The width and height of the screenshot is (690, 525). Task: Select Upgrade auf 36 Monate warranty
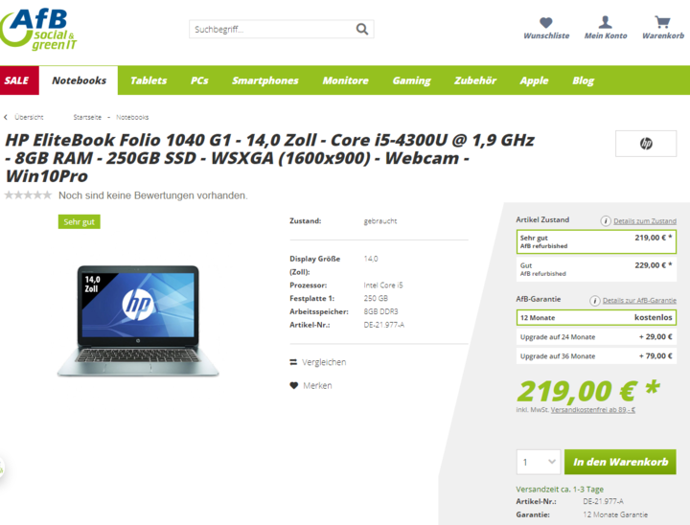[596, 356]
